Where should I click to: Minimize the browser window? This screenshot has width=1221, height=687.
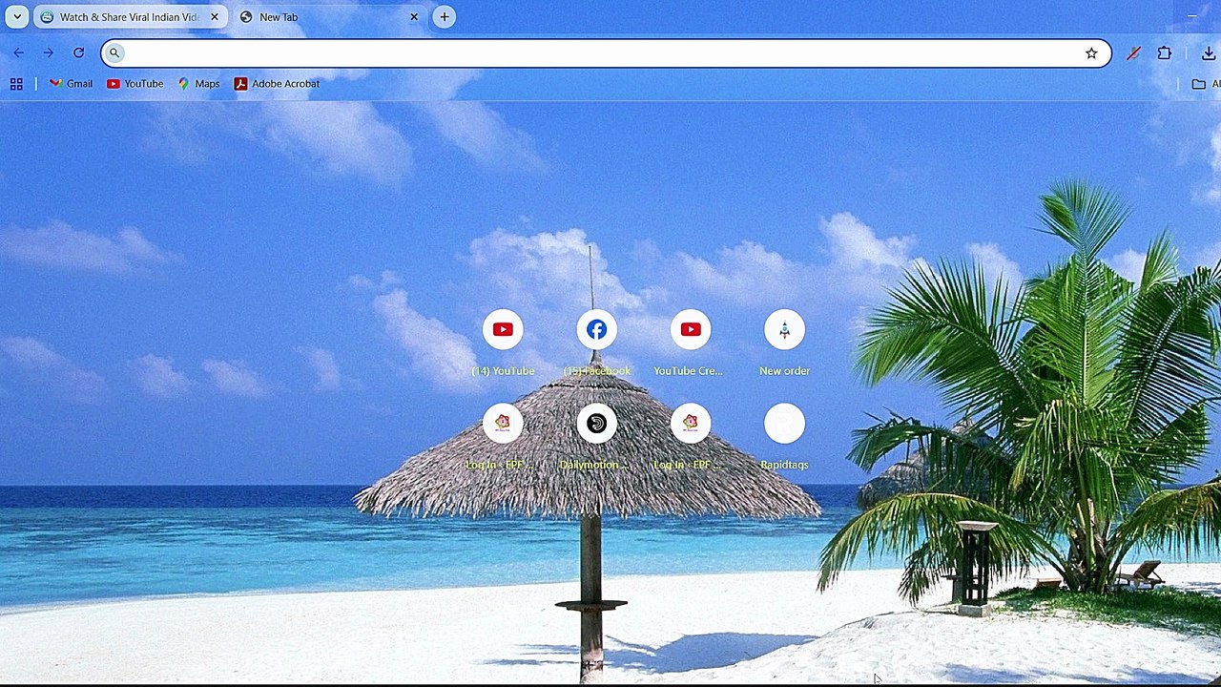[x=1191, y=16]
